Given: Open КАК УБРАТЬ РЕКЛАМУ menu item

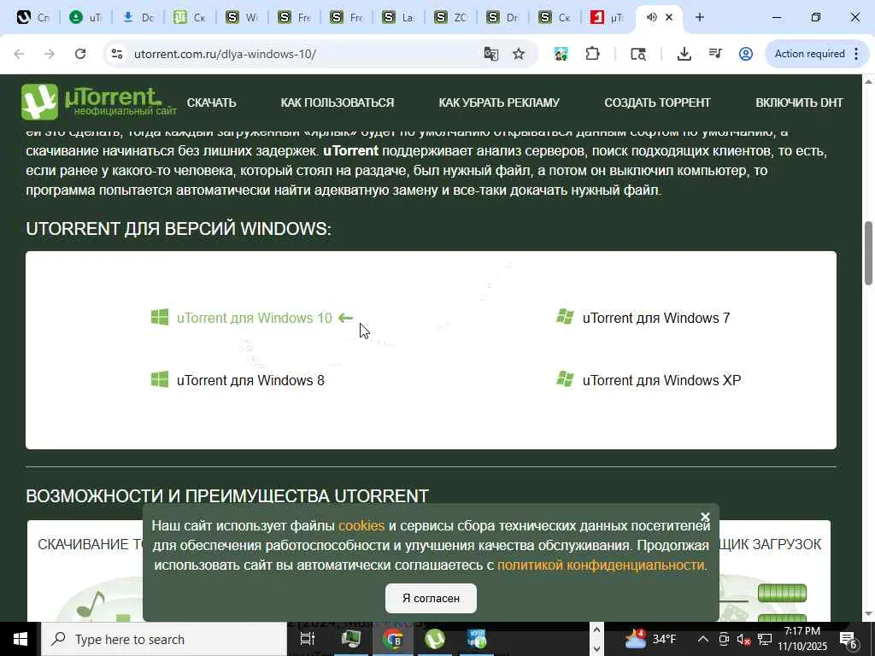Looking at the screenshot, I should [x=499, y=102].
